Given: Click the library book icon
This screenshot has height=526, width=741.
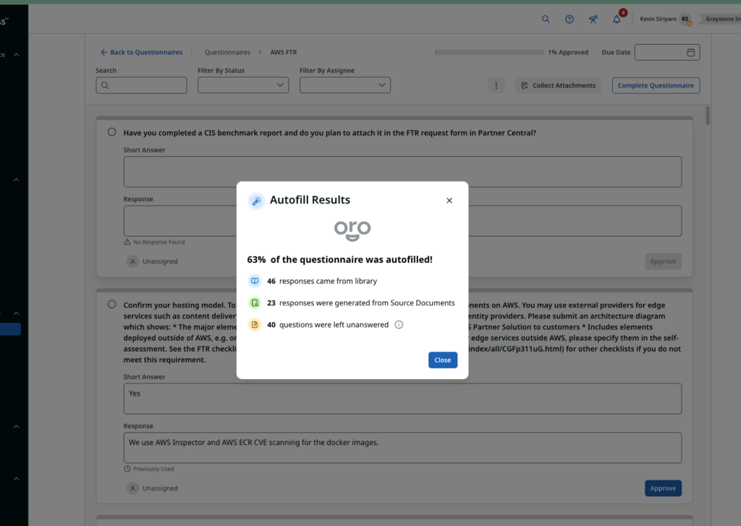Looking at the screenshot, I should (x=255, y=281).
